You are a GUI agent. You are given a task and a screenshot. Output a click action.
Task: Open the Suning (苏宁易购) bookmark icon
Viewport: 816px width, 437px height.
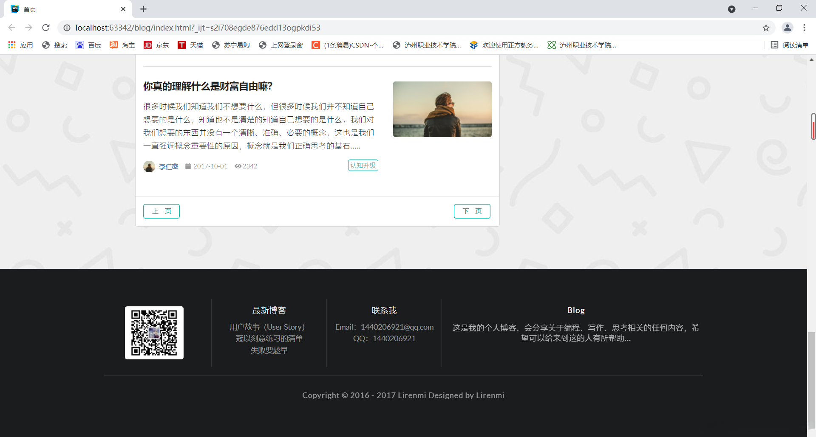click(216, 45)
